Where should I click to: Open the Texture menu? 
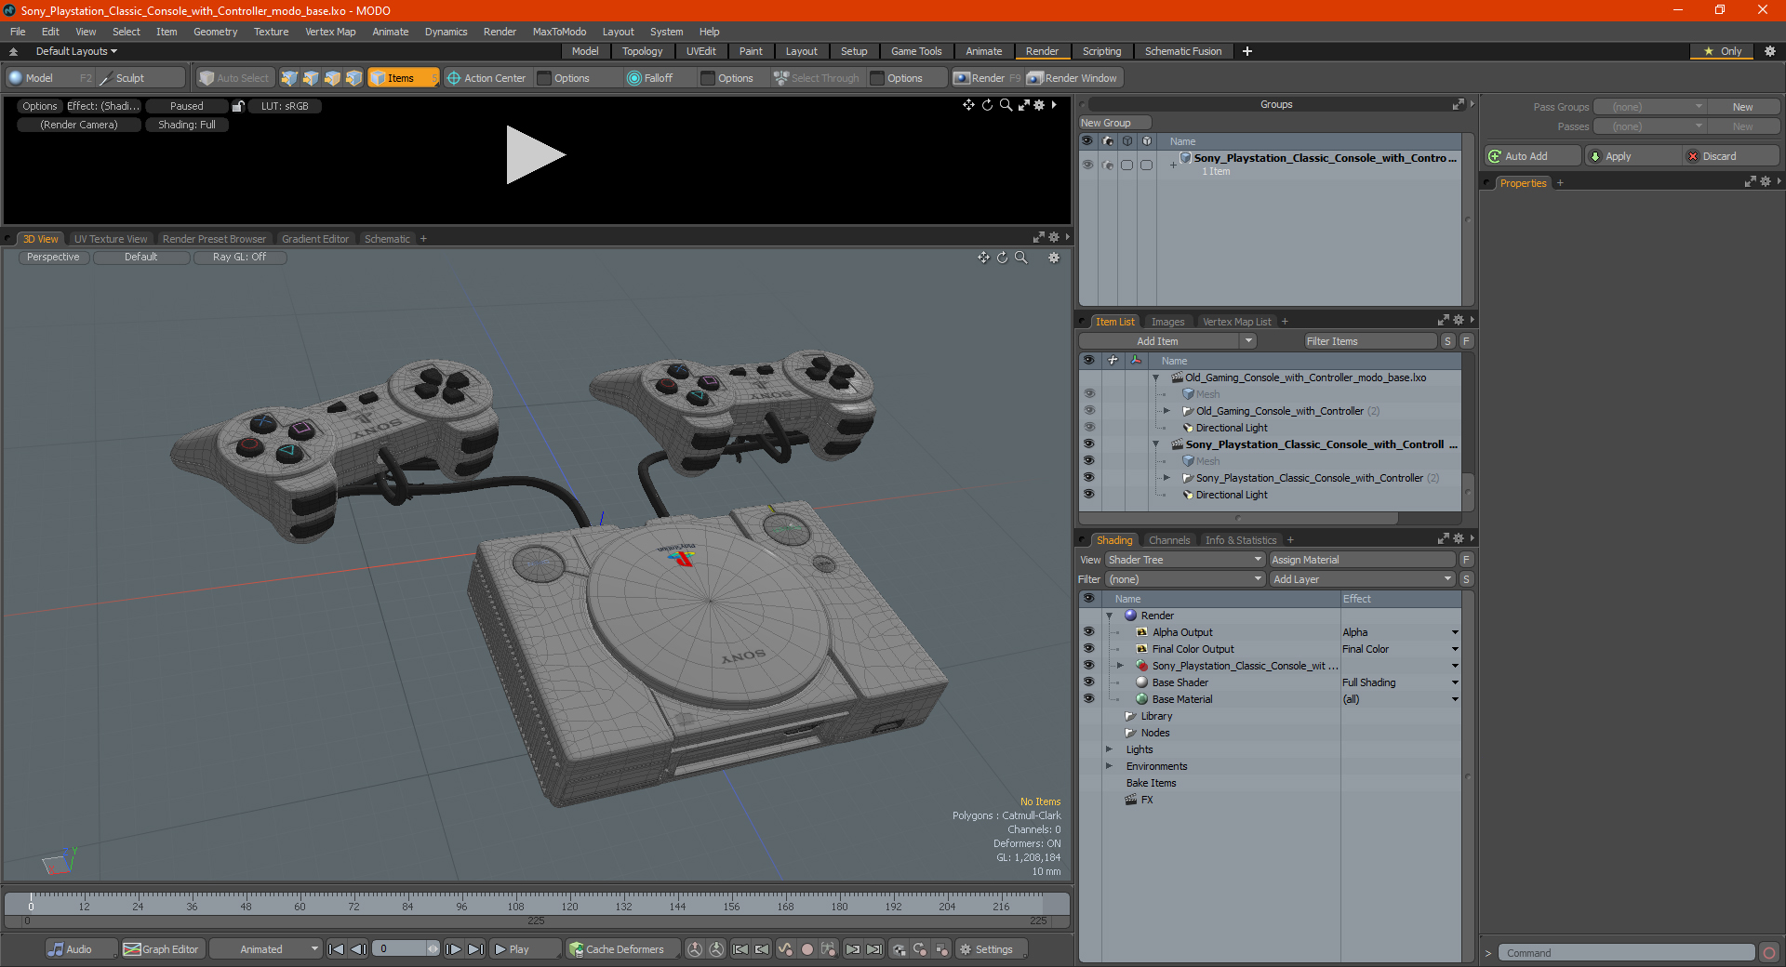pyautogui.click(x=271, y=32)
